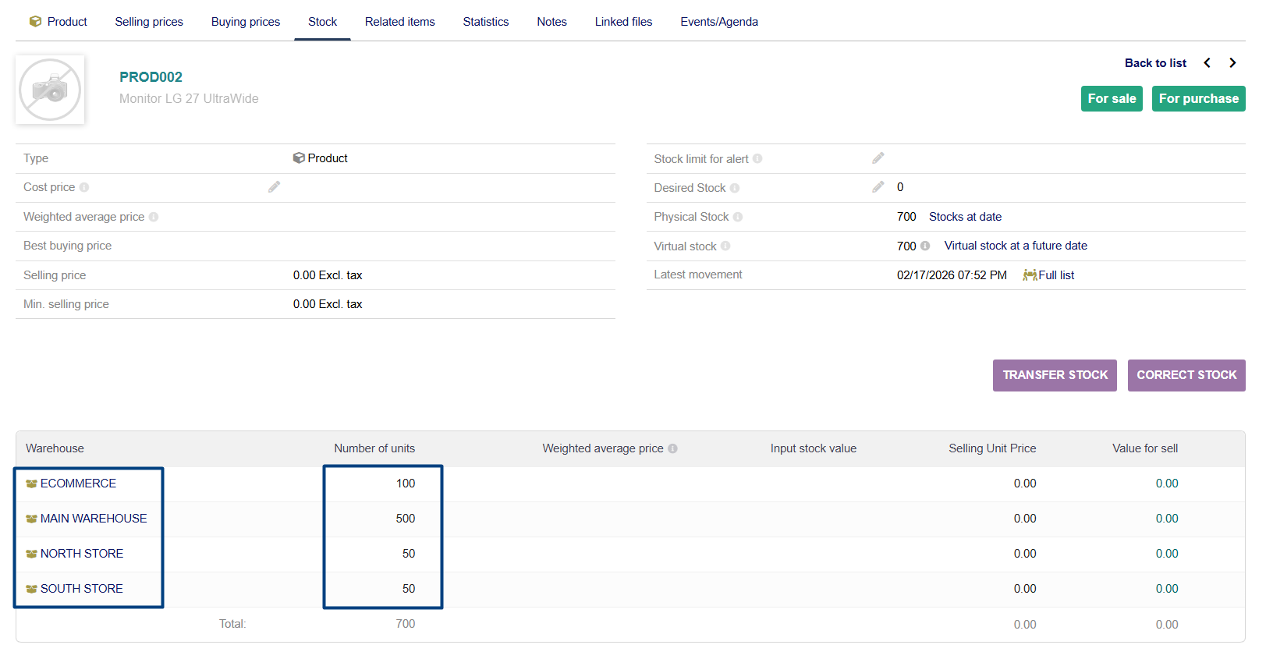Switch to the Buying prices tab
The image size is (1266, 666).
pos(246,22)
